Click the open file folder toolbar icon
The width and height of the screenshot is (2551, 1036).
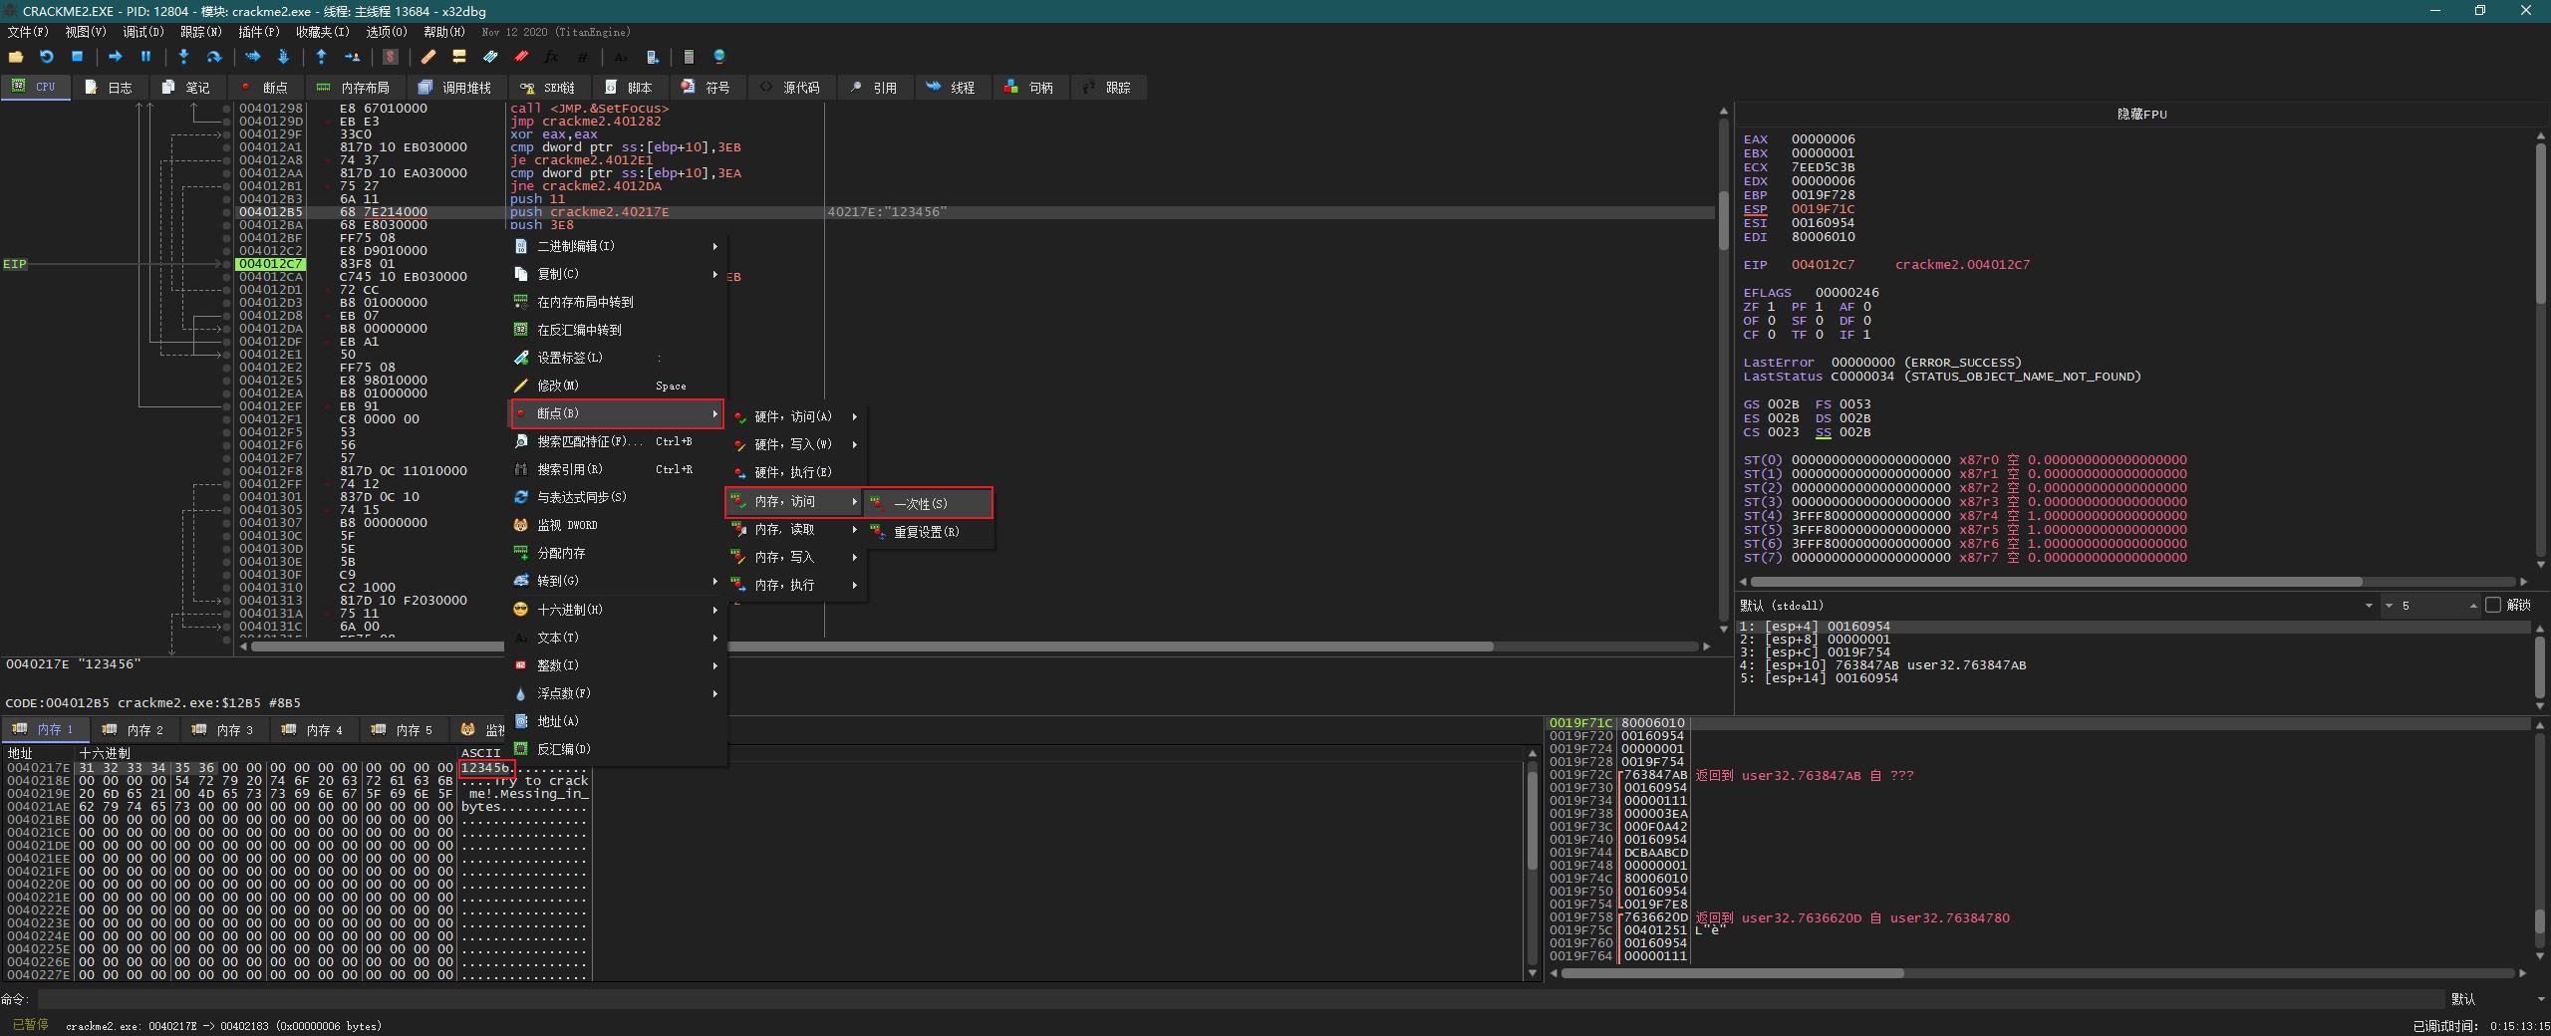(x=16, y=57)
